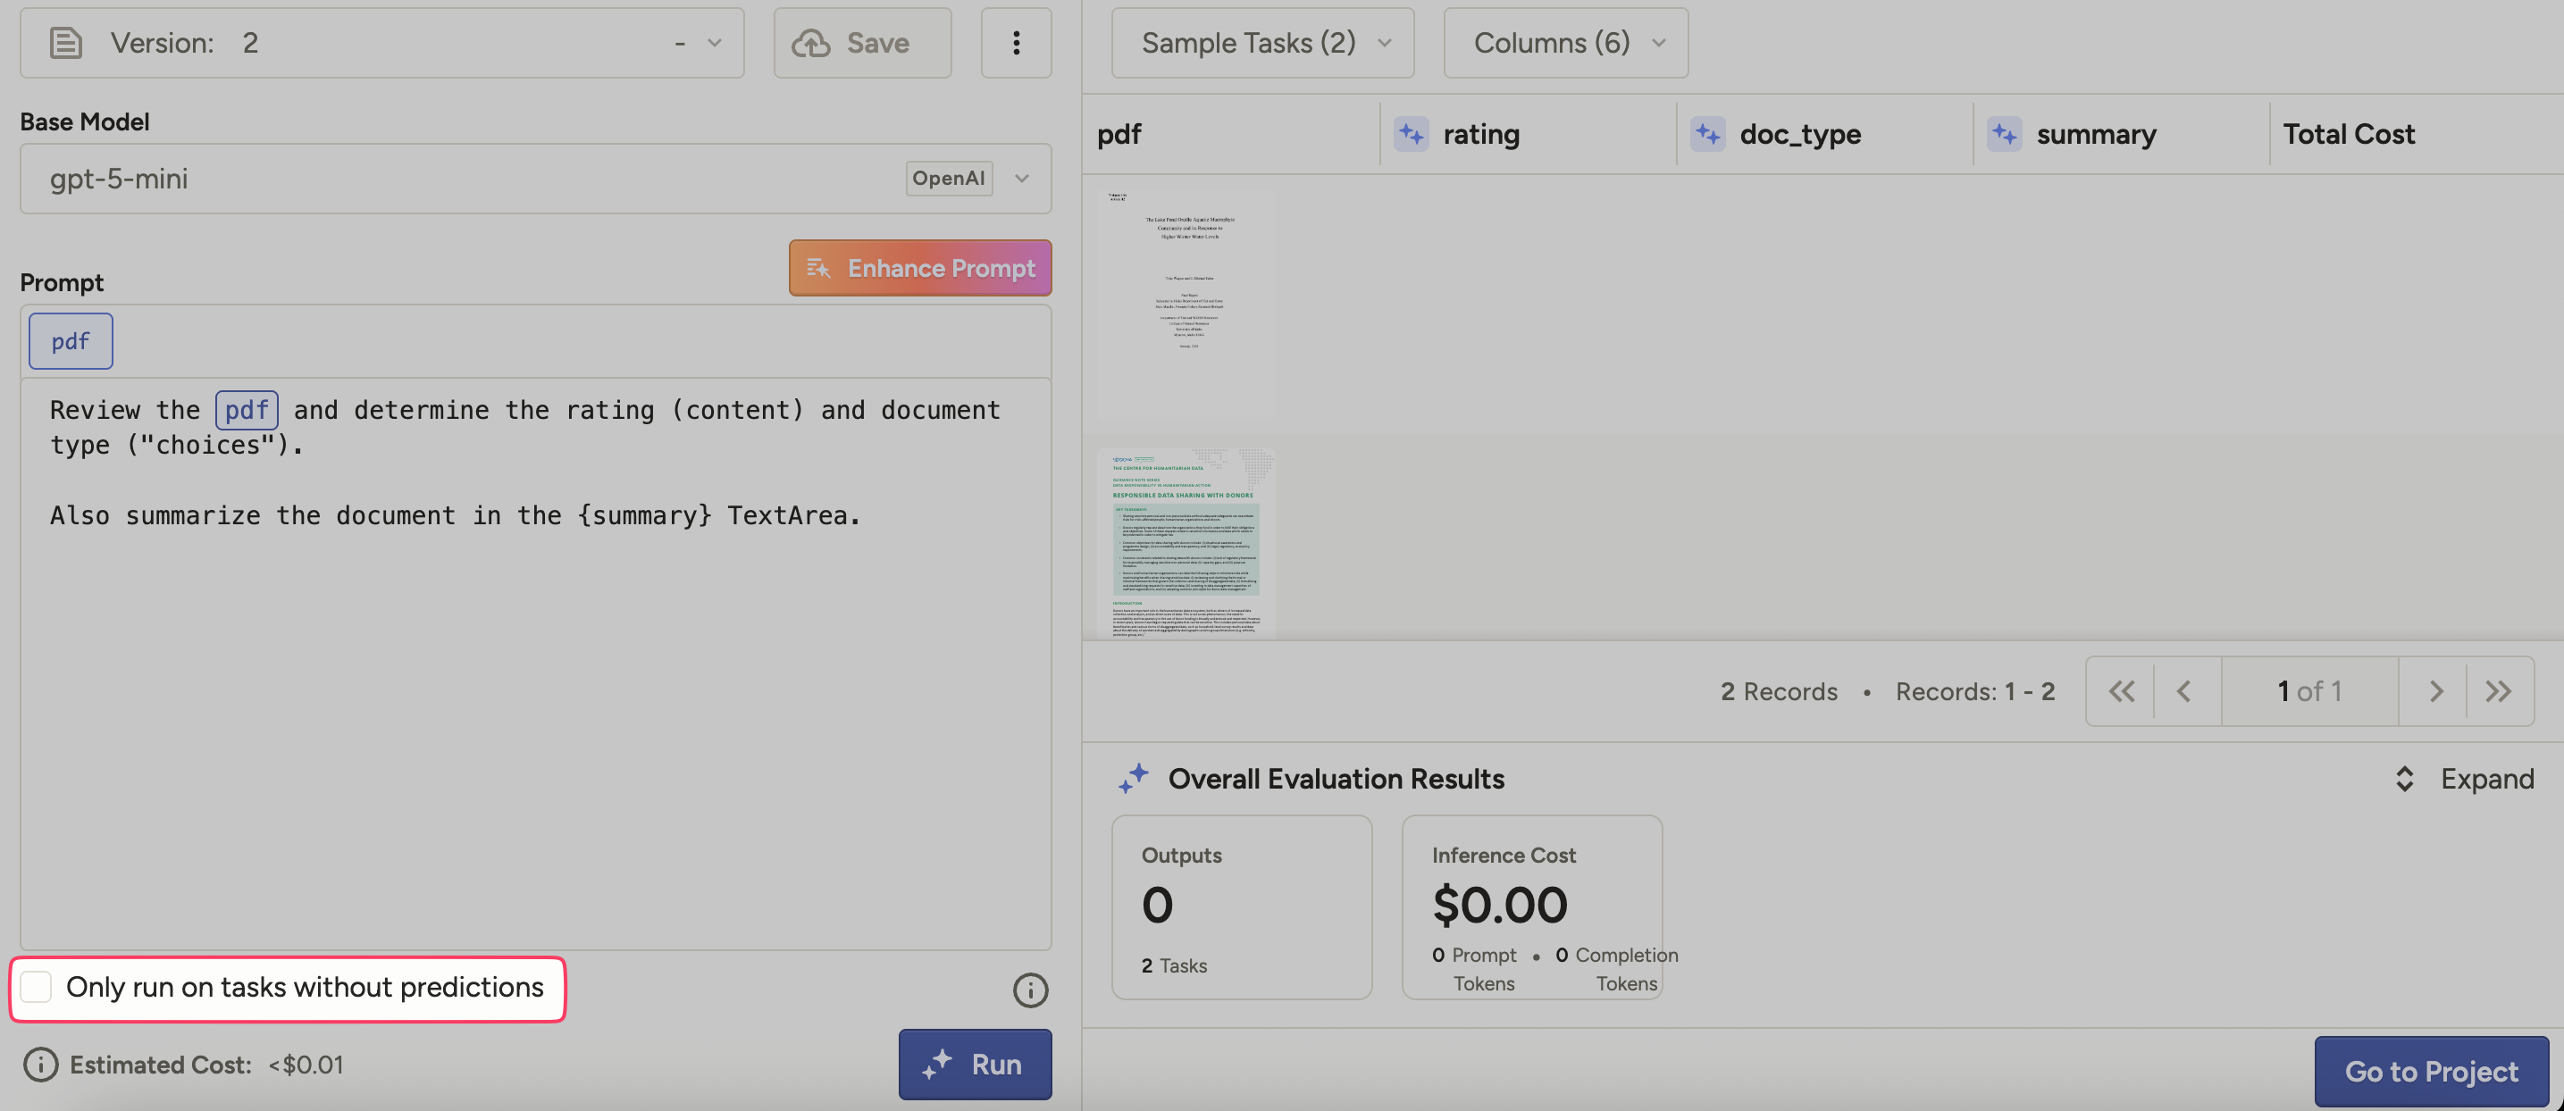Viewport: 2564px width, 1111px height.
Task: Go to the previous records page
Action: pyautogui.click(x=2183, y=691)
